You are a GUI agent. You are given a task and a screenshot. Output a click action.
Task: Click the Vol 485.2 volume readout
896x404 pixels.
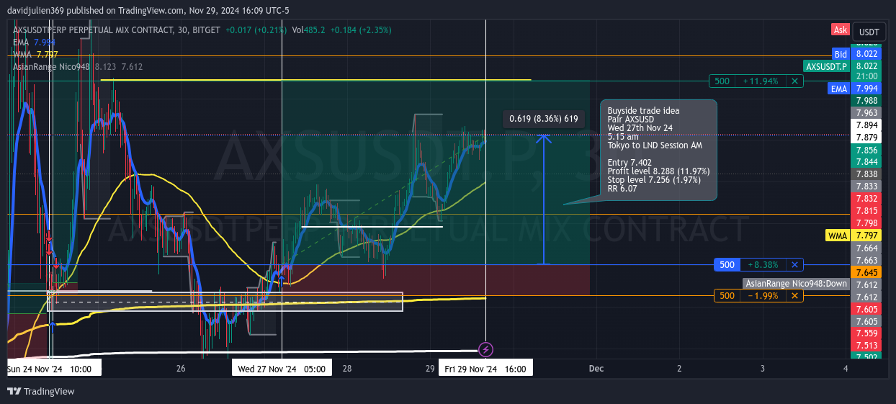pyautogui.click(x=308, y=30)
